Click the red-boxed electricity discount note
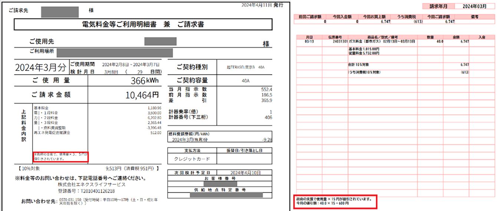497x211 pixels. tap(60, 157)
